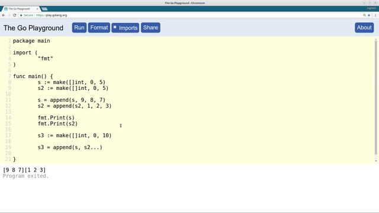
Task: Open the browser zoom magnifier icon
Action: pyautogui.click(x=364, y=15)
